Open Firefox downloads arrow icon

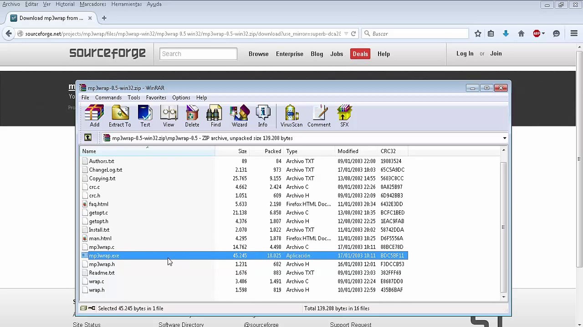506,34
